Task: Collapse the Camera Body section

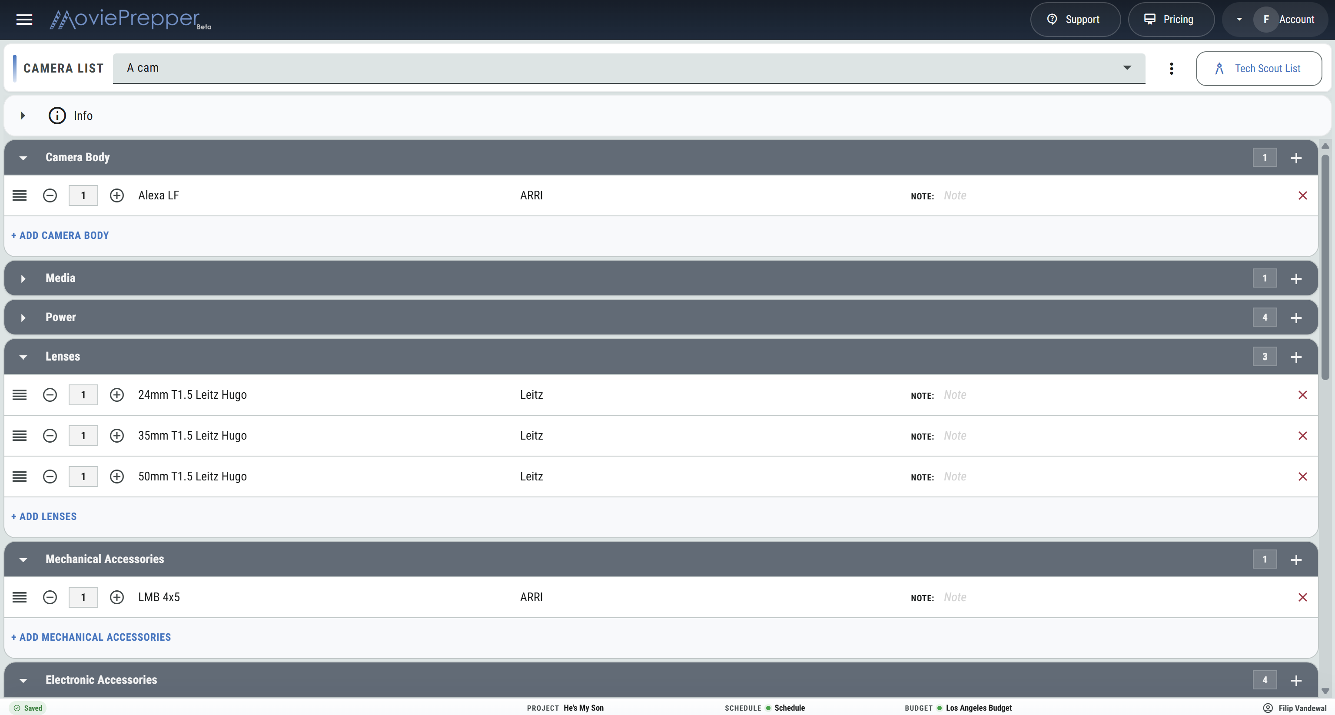Action: (x=23, y=158)
